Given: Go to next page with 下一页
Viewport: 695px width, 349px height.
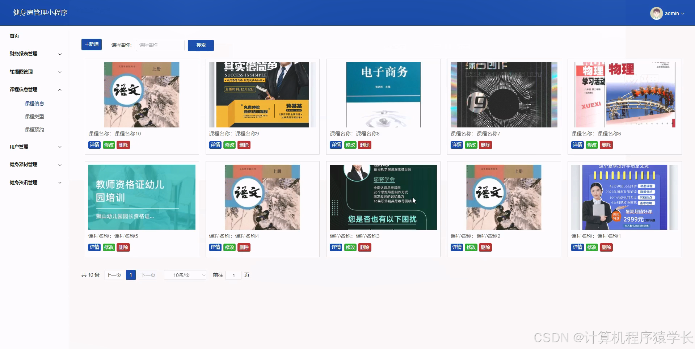Looking at the screenshot, I should click(148, 275).
